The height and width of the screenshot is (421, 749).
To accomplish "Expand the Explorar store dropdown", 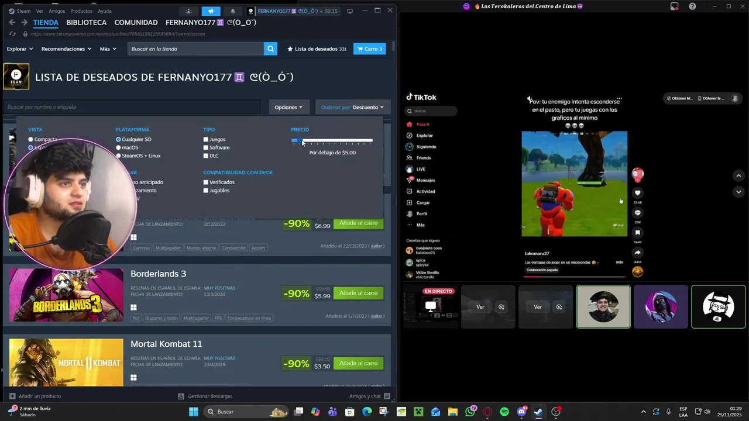I will click(19, 49).
